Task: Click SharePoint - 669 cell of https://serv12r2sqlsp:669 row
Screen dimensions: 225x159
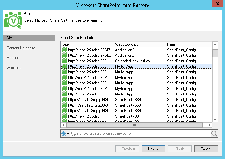Action: [x=128, y=99]
